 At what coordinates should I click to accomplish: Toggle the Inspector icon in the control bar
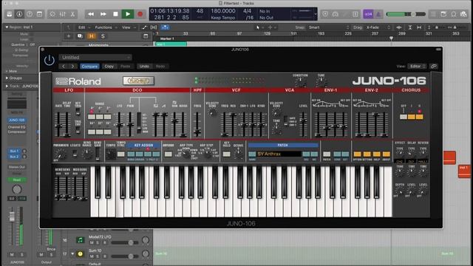pos(19,14)
